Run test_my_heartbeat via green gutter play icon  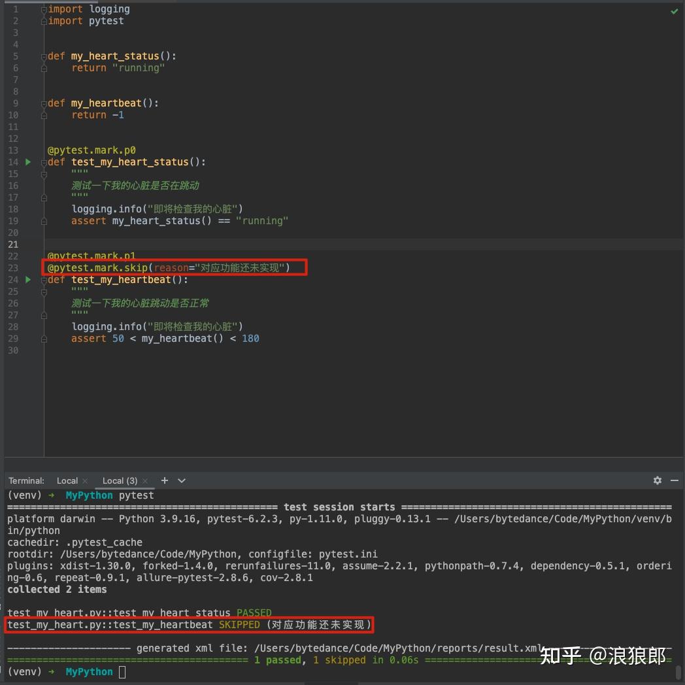coord(27,280)
